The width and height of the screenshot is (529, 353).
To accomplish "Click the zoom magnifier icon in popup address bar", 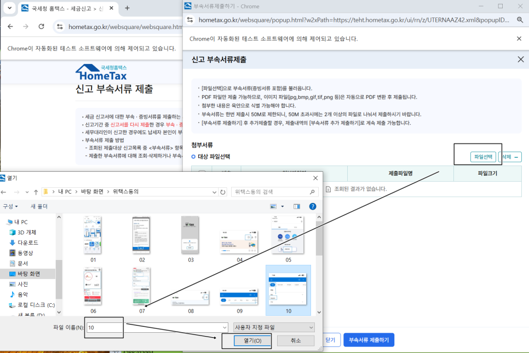I will tap(520, 20).
